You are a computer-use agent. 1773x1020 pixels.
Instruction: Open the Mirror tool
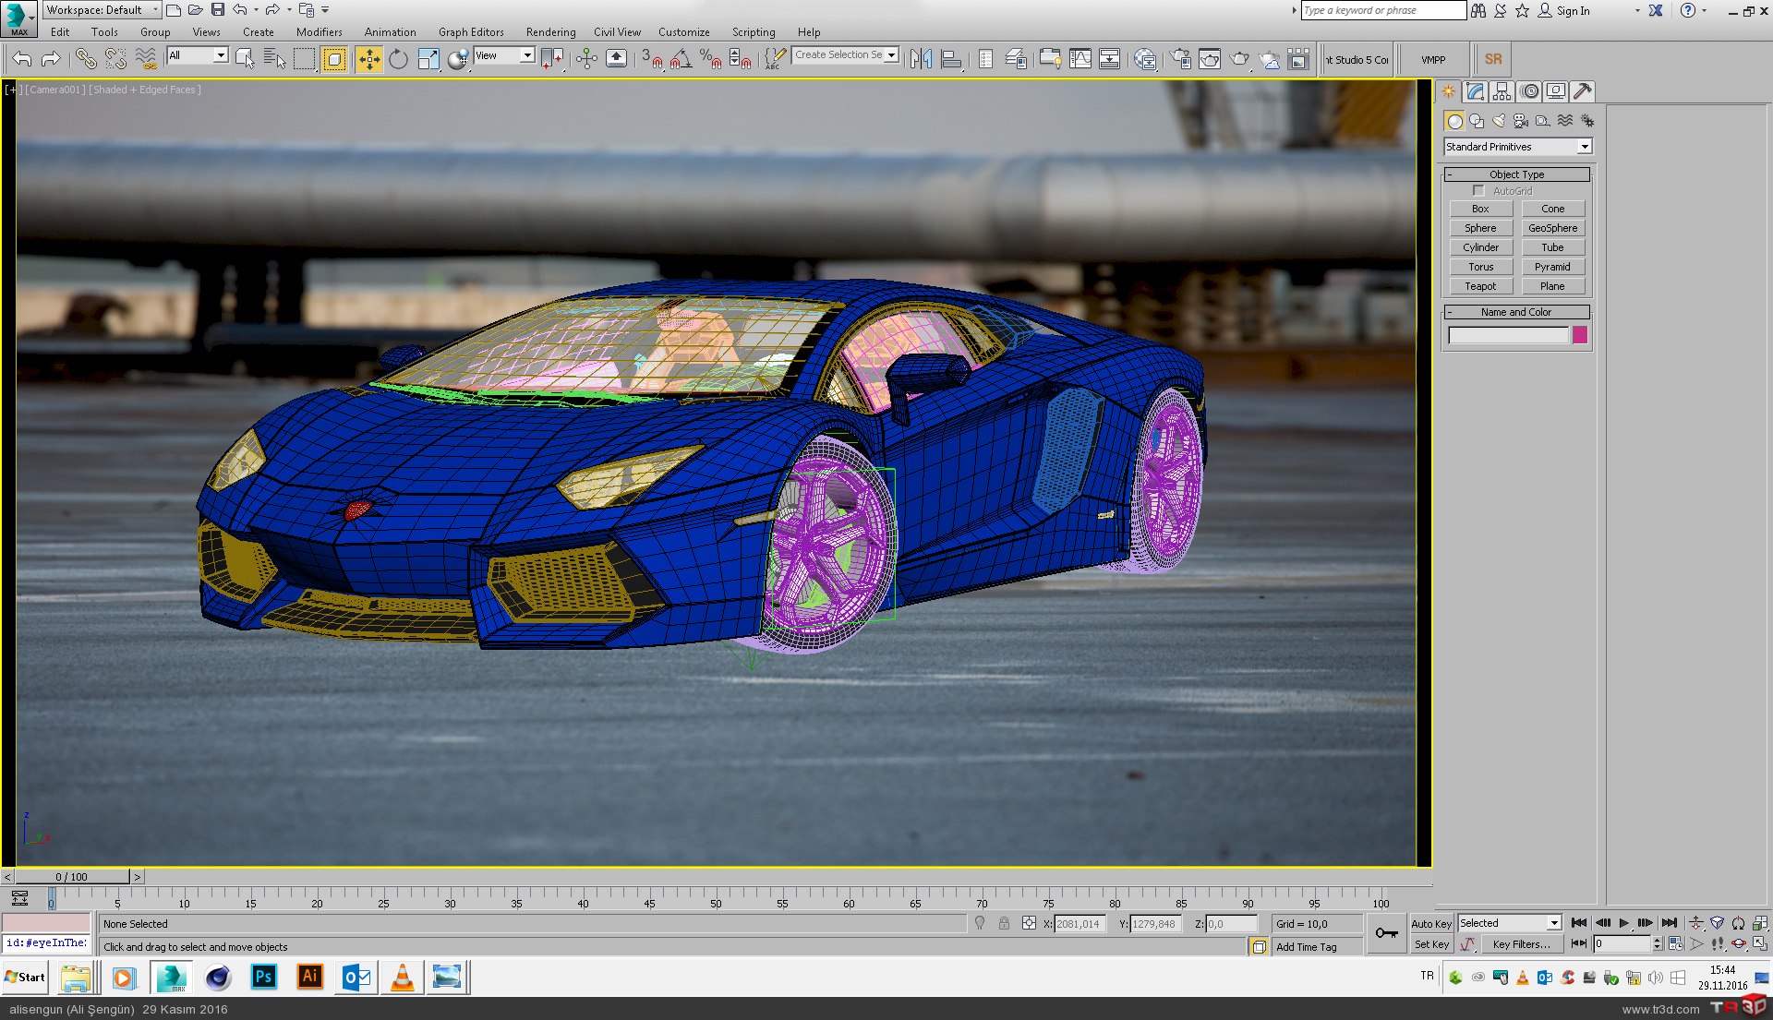pos(921,59)
